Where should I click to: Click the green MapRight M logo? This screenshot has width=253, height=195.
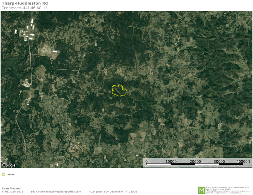point(201,190)
